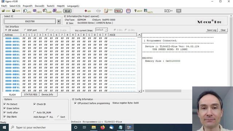Open the Language(L) menu

click(73, 6)
